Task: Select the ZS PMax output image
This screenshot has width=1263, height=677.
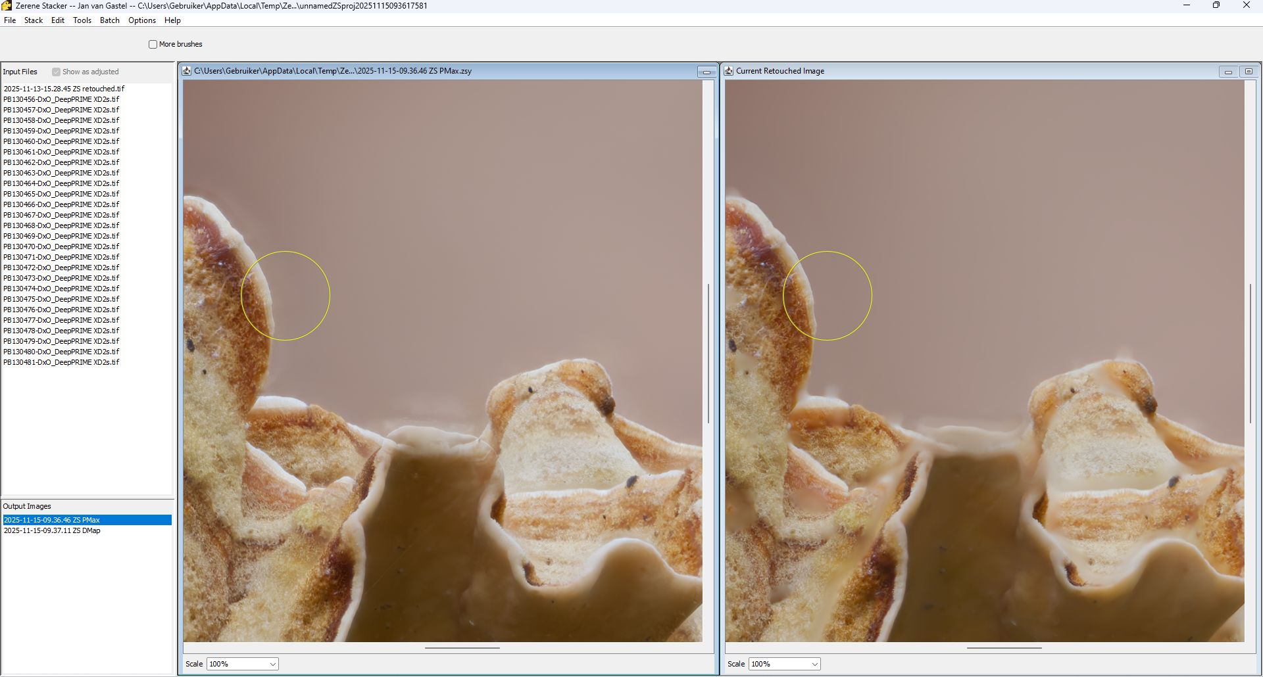Action: 52,520
